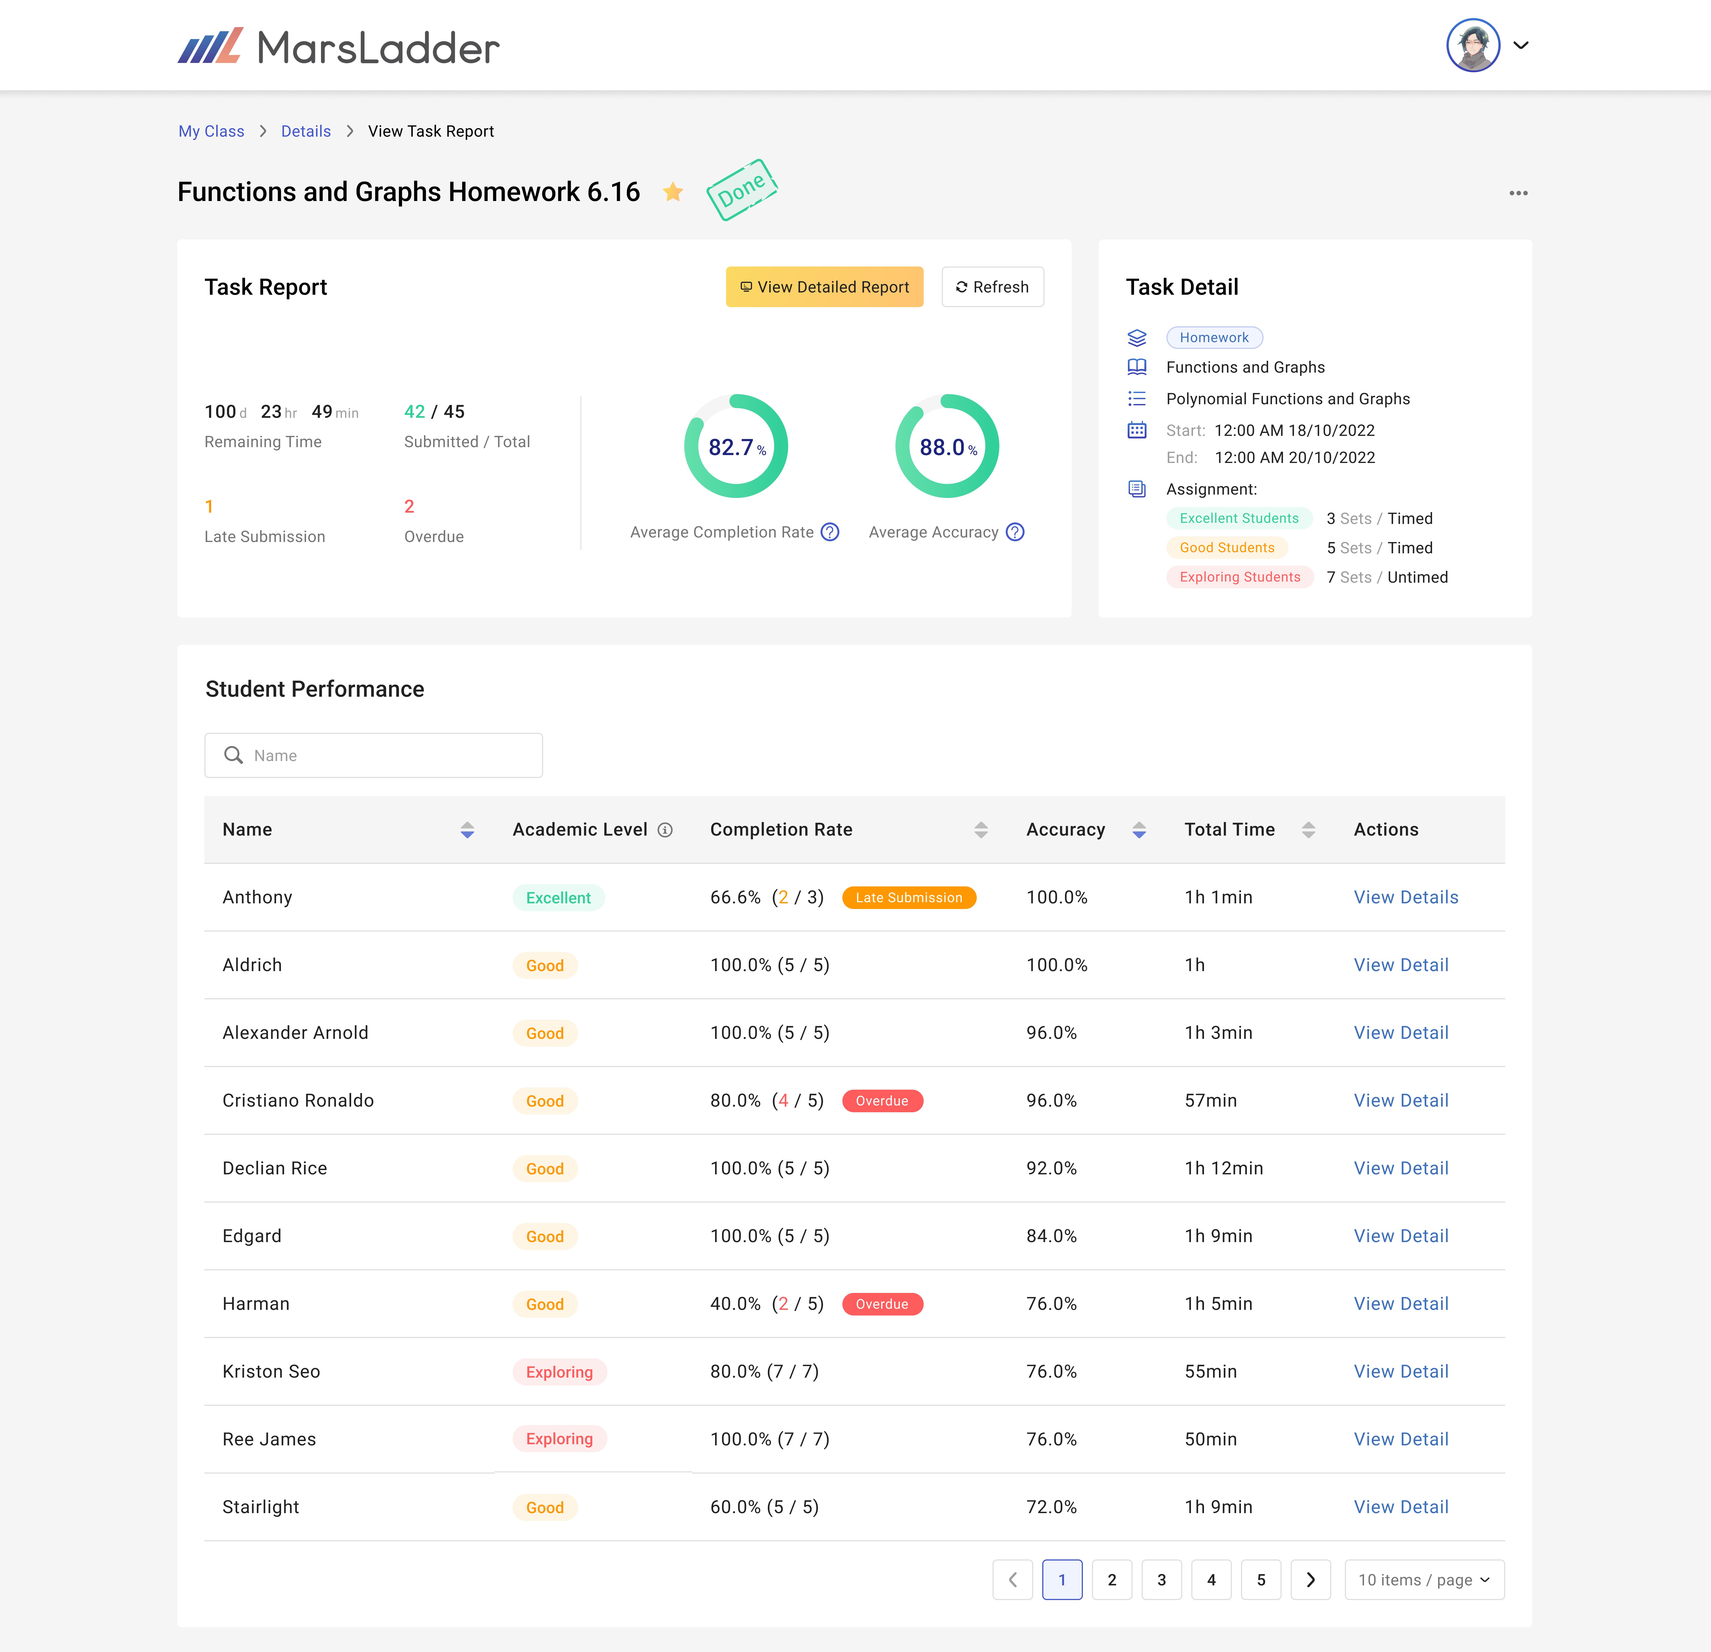Click help icon beside Average Accuracy
The height and width of the screenshot is (1652, 1711).
pyautogui.click(x=1014, y=532)
